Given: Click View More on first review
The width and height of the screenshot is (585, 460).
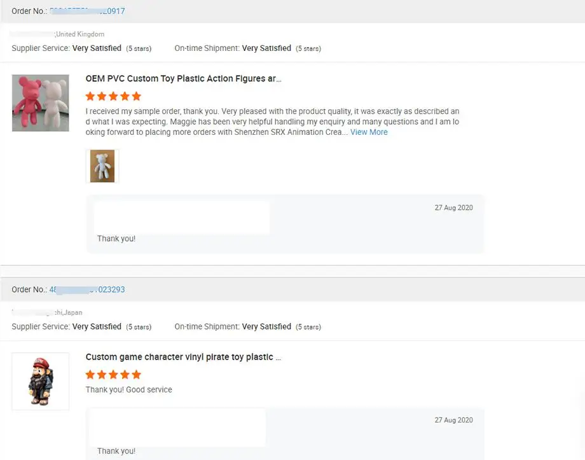Looking at the screenshot, I should [369, 132].
